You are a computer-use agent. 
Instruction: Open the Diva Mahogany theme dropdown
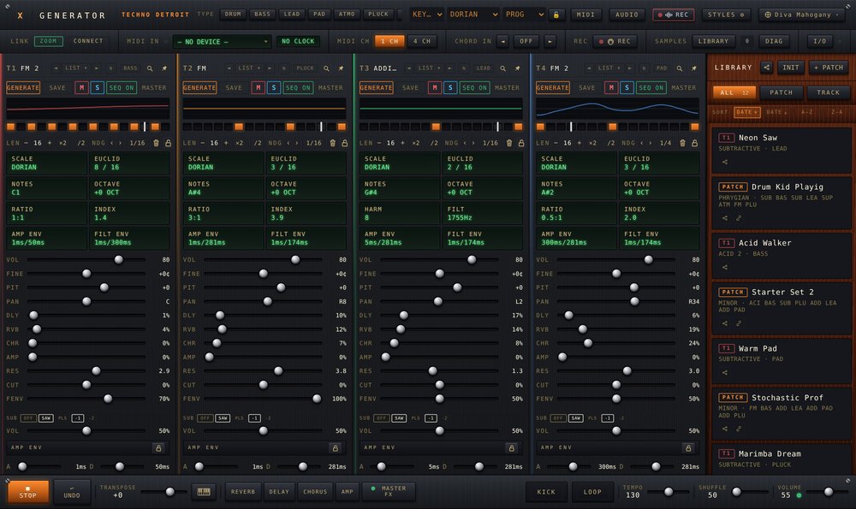tap(803, 15)
